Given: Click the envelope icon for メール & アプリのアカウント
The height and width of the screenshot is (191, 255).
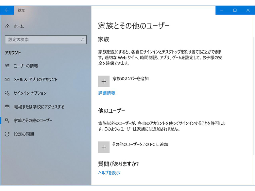Looking at the screenshot, I should 7,80.
